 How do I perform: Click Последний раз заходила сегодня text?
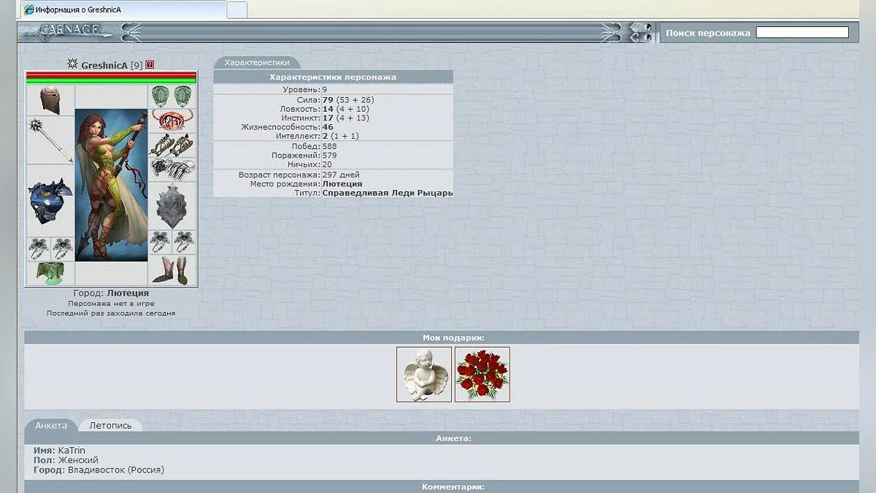[x=111, y=313]
